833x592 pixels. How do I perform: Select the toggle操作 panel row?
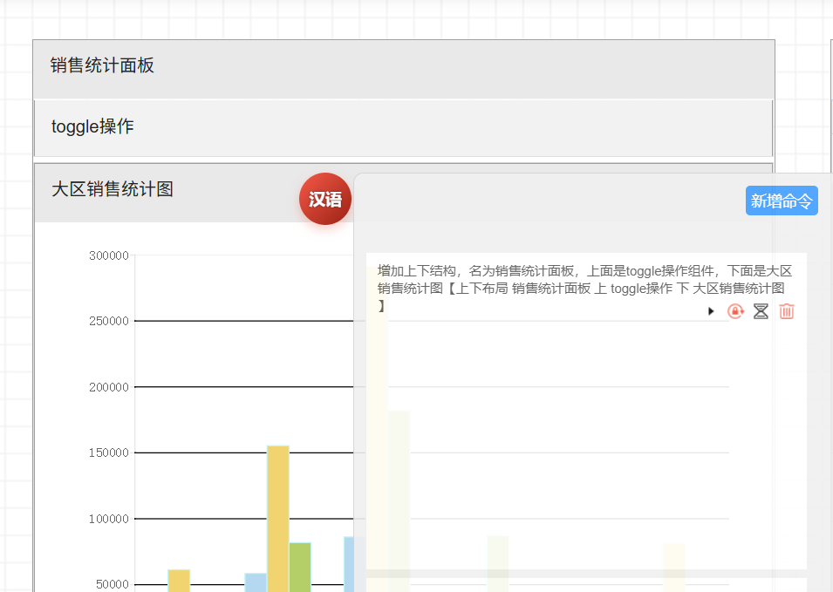403,128
